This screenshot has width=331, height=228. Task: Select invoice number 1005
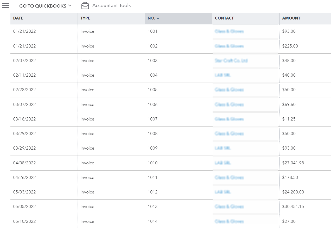click(152, 90)
